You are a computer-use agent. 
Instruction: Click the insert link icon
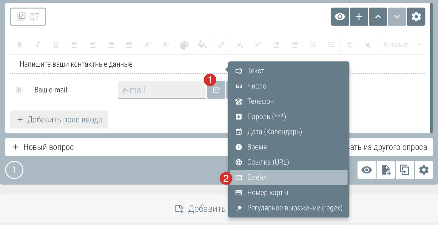(221, 45)
